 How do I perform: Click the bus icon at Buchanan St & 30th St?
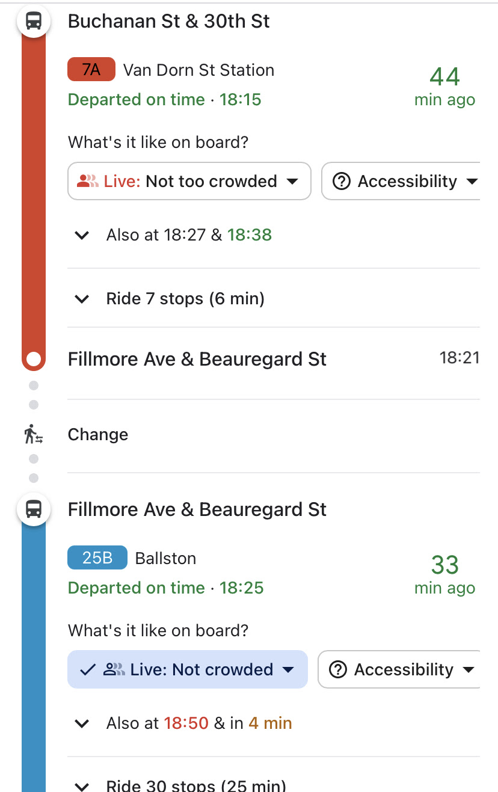[x=34, y=22]
